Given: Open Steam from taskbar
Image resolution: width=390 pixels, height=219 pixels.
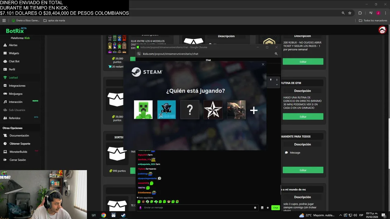Looking at the screenshot, I should click(123, 215).
